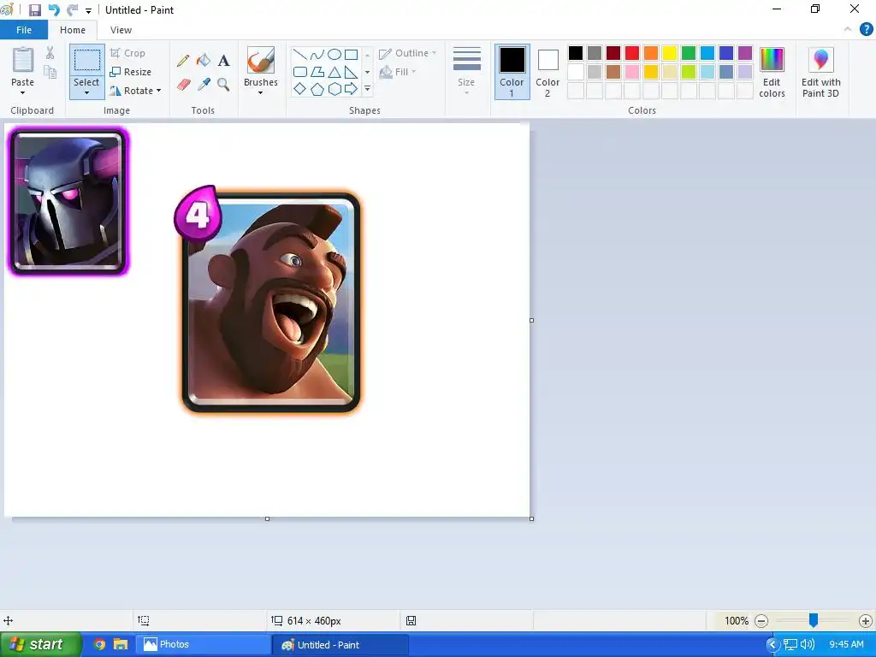
Task: Choose the Right triangle shape
Action: (x=351, y=72)
